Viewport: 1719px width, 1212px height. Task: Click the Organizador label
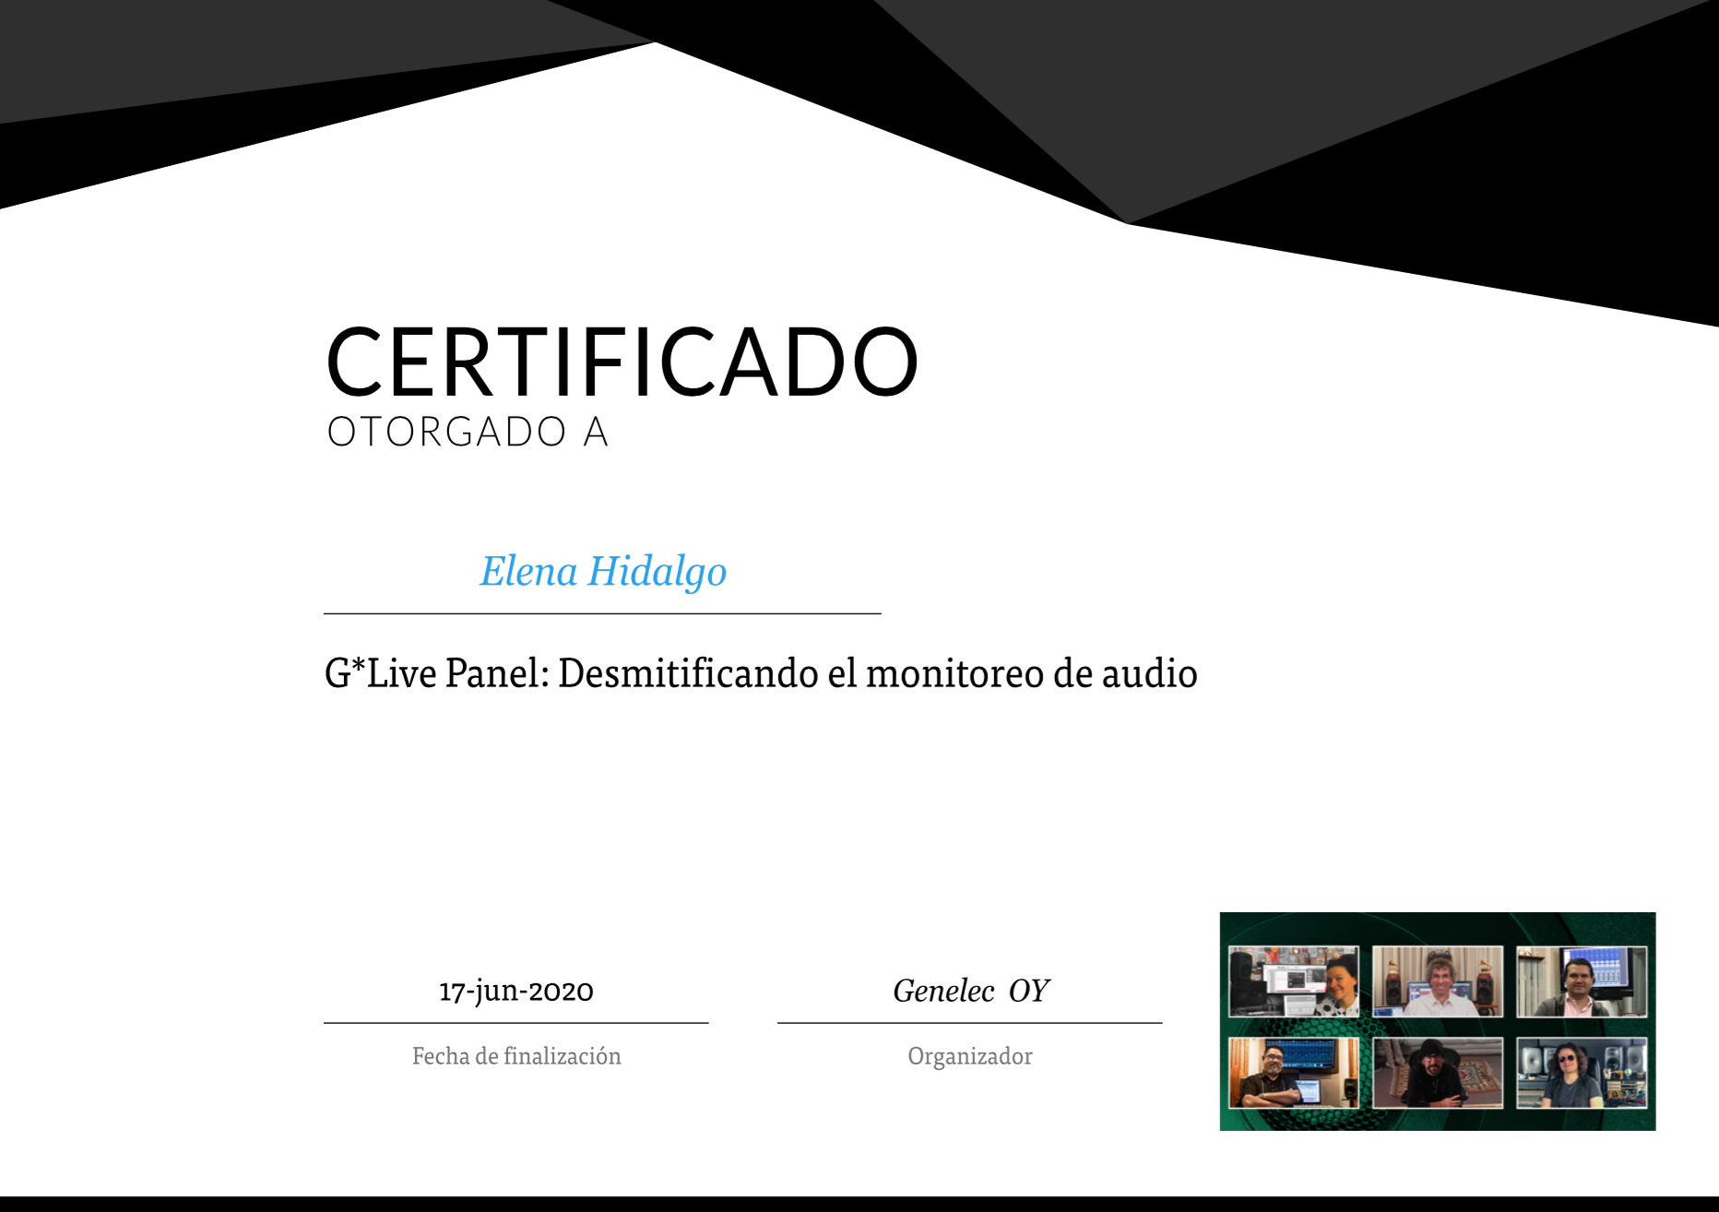pos(970,1057)
